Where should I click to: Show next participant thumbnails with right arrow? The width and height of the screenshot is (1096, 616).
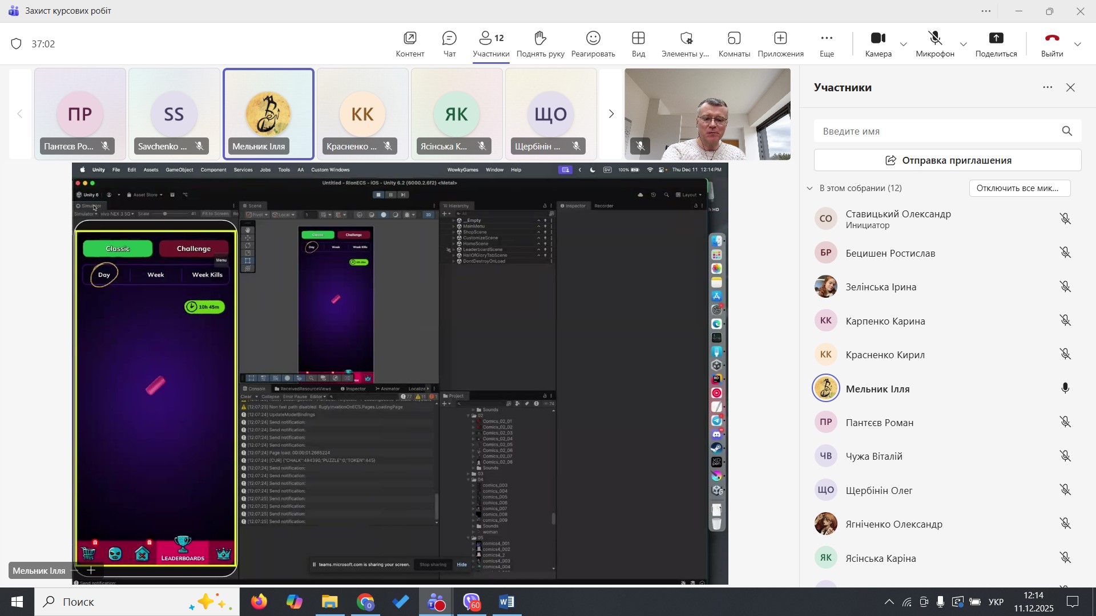pos(611,114)
